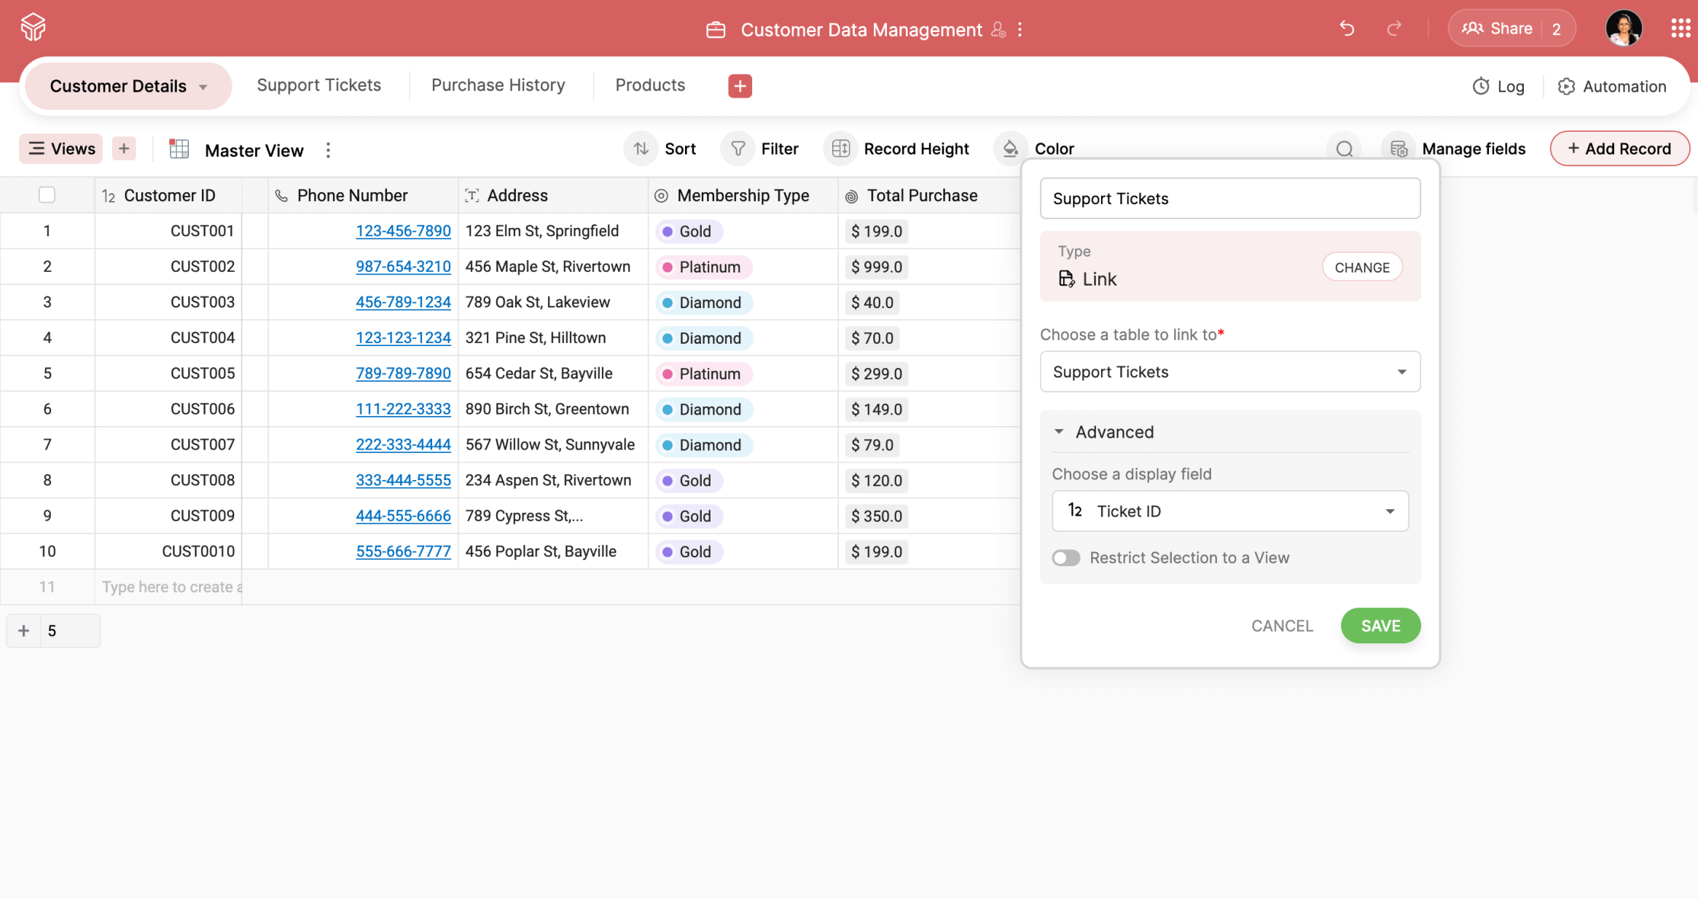1698x899 pixels.
Task: Click the Total Purchase column currency icon
Action: coord(851,196)
